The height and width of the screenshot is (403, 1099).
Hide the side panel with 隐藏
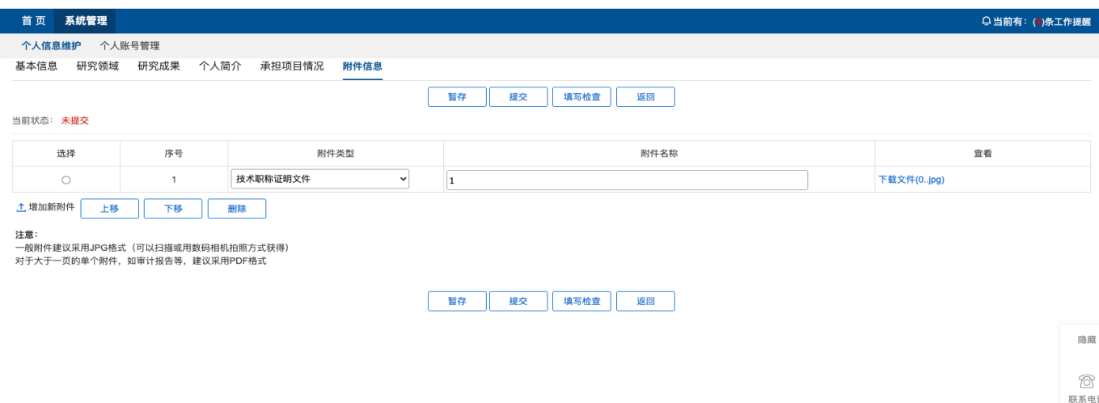pyautogui.click(x=1086, y=340)
